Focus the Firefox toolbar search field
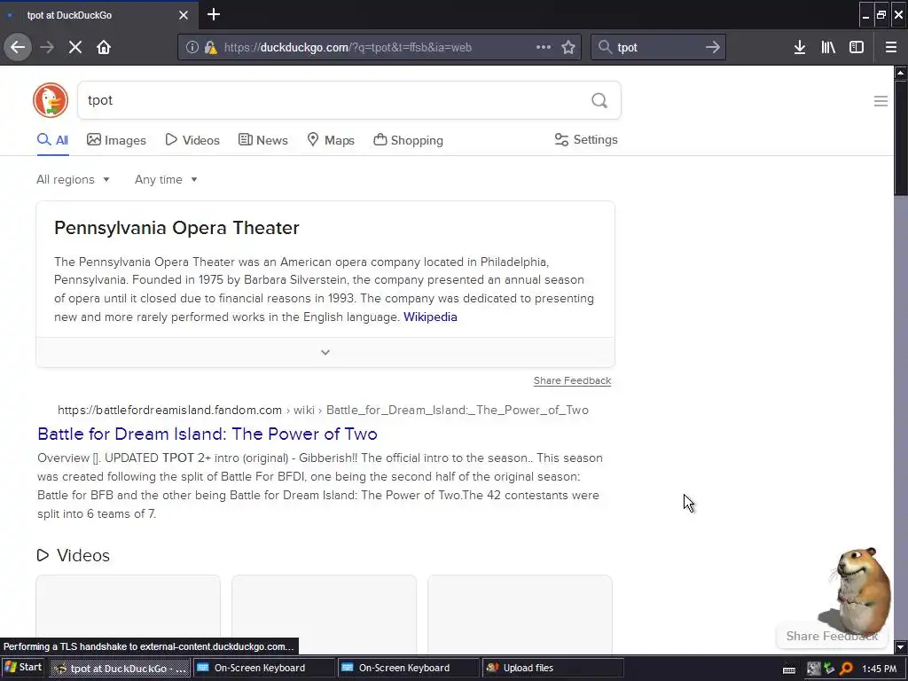The width and height of the screenshot is (908, 681). click(x=659, y=48)
